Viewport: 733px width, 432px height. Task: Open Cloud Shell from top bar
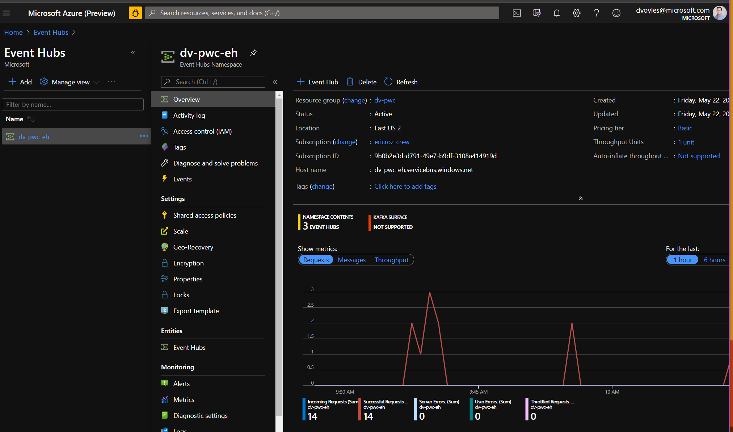pyautogui.click(x=517, y=13)
